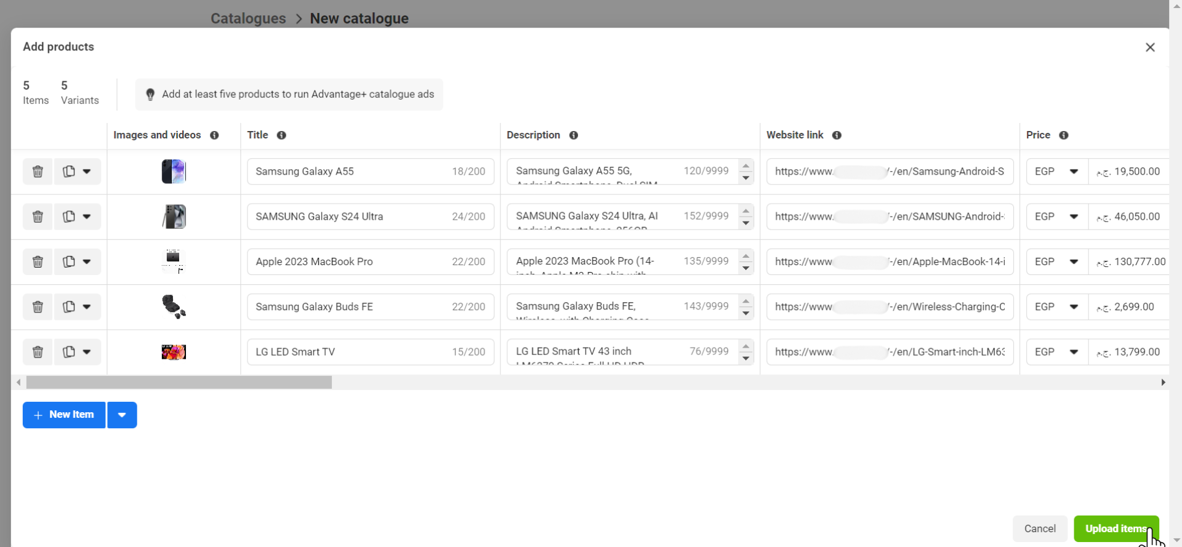Show info for Website link column
The width and height of the screenshot is (1182, 547).
click(837, 135)
